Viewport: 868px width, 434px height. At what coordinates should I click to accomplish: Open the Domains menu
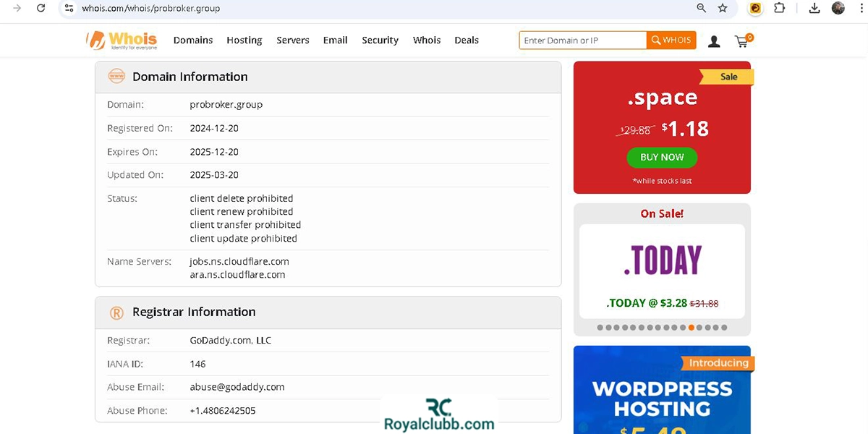click(x=193, y=41)
